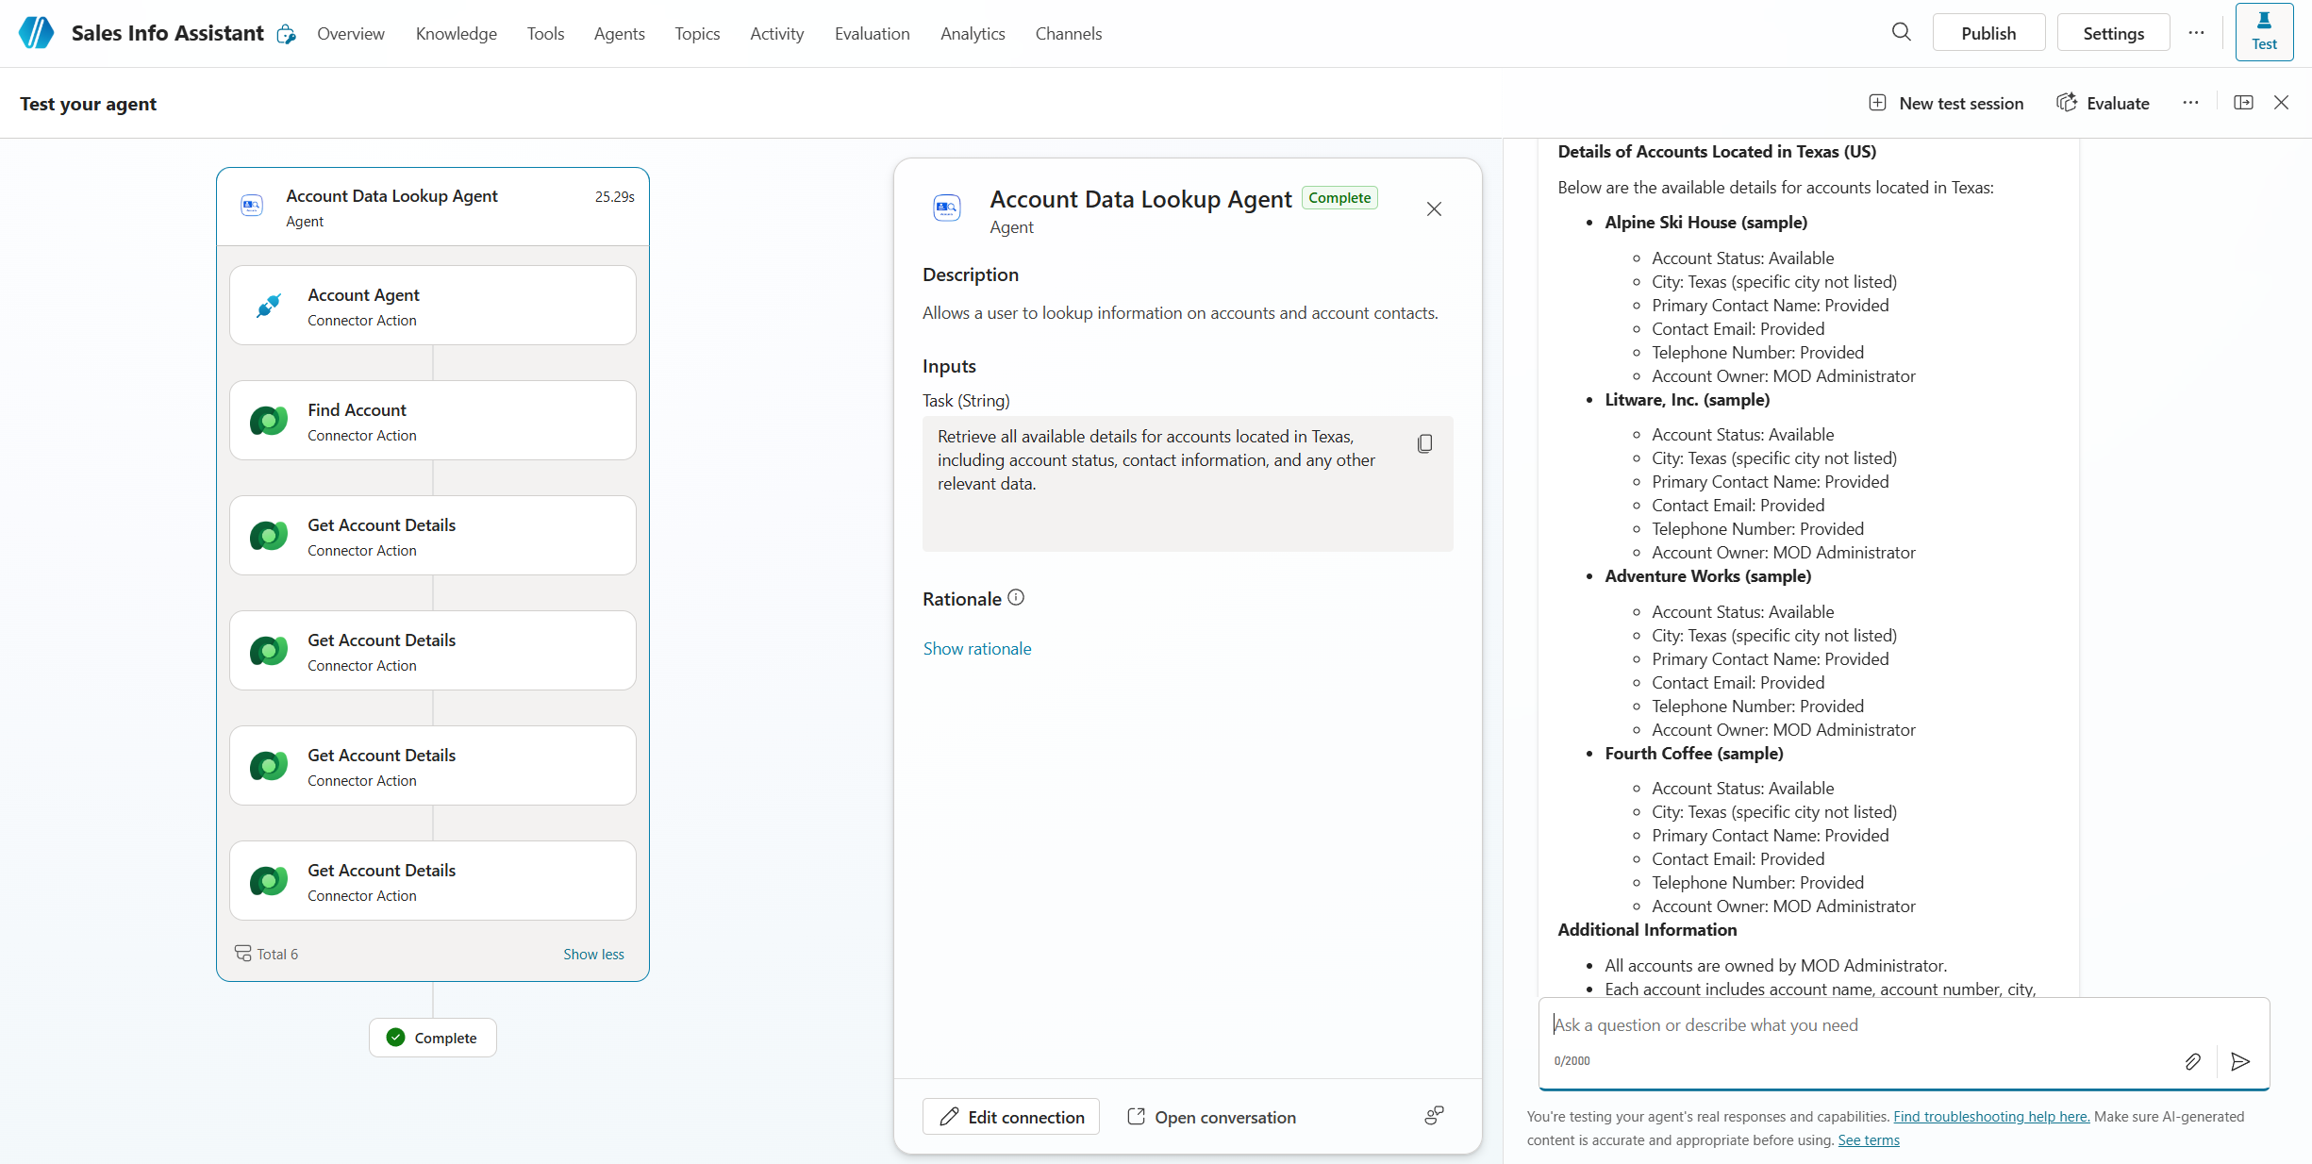This screenshot has width=2312, height=1164.
Task: Copy the Task input text
Action: [1424, 443]
